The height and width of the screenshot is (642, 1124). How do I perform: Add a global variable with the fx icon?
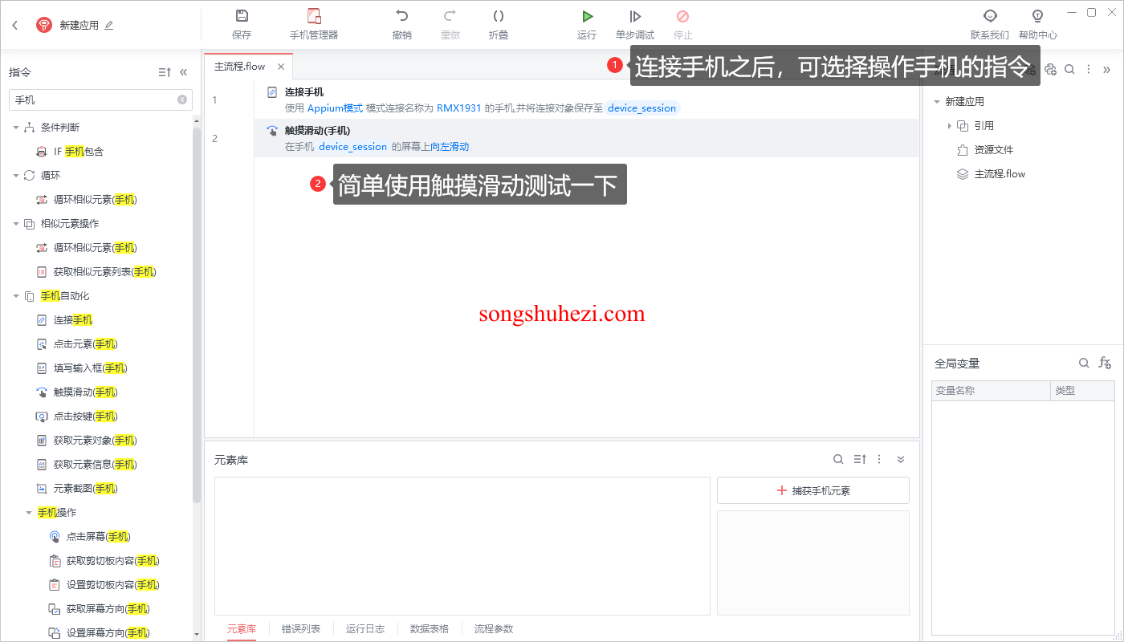point(1105,363)
